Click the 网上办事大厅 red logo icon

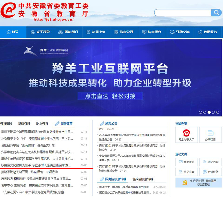coord(186,133)
